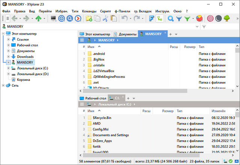Click the blue funnel filter icon
240x165 pixels.
click(179, 18)
